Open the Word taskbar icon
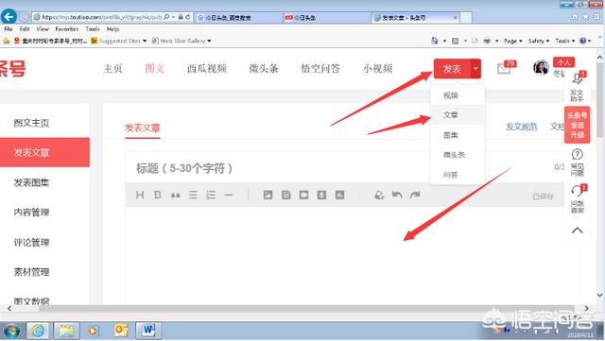Viewport: 605px width, 341px height. click(148, 331)
